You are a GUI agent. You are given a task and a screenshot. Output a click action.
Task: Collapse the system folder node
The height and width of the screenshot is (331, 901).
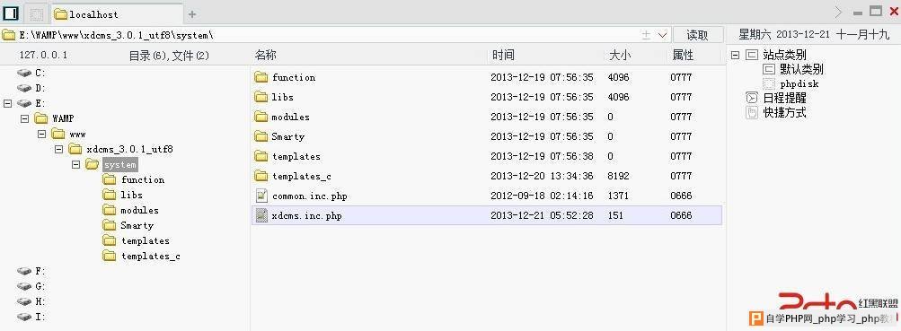coord(75,165)
